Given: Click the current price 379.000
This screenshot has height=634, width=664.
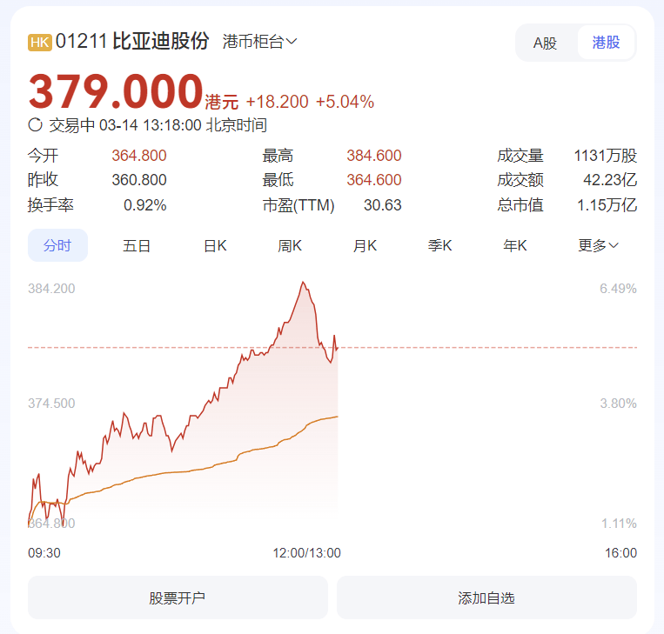Looking at the screenshot, I should 116,91.
